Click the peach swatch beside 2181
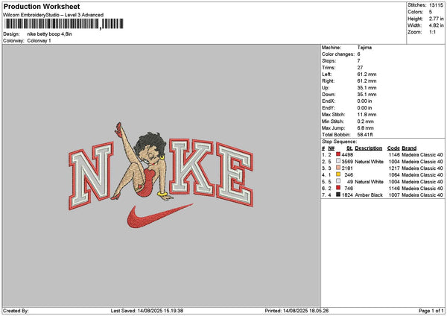 pos(338,168)
